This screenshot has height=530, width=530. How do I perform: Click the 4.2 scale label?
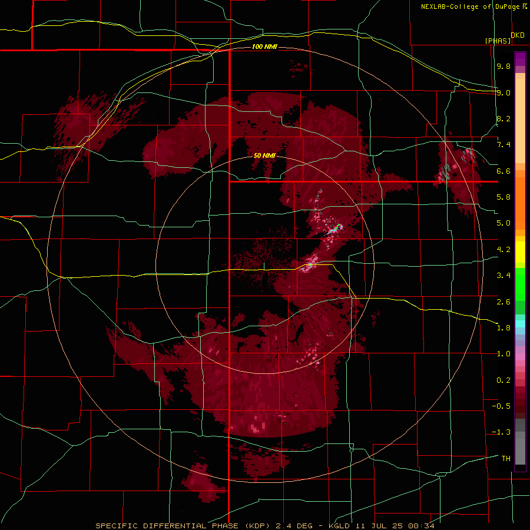[x=503, y=250]
